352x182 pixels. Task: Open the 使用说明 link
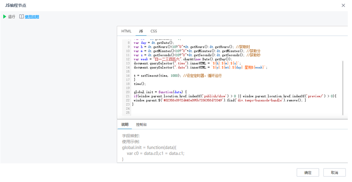[x=32, y=17]
